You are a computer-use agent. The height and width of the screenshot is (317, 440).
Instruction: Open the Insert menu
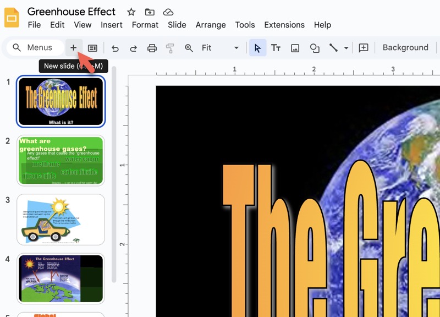click(x=112, y=25)
